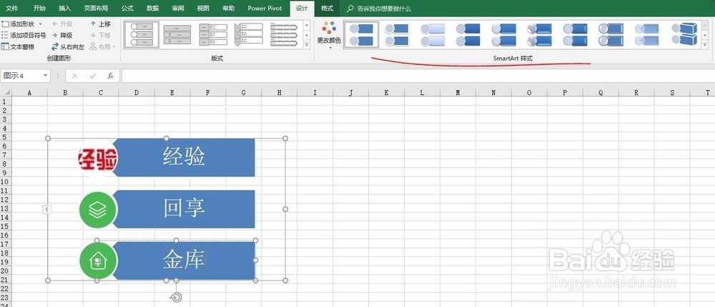Apply the third SmartArt style thumbnail
Viewport: 715px width, 307px height.
pyautogui.click(x=433, y=34)
